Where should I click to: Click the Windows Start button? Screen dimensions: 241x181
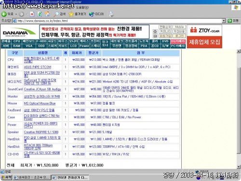[6, 177]
